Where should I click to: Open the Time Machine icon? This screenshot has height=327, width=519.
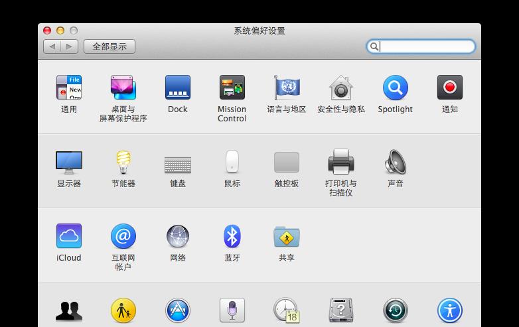[x=395, y=310]
